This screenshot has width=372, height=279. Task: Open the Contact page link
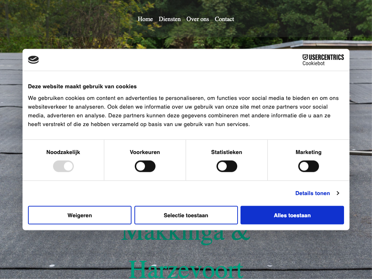(x=224, y=19)
